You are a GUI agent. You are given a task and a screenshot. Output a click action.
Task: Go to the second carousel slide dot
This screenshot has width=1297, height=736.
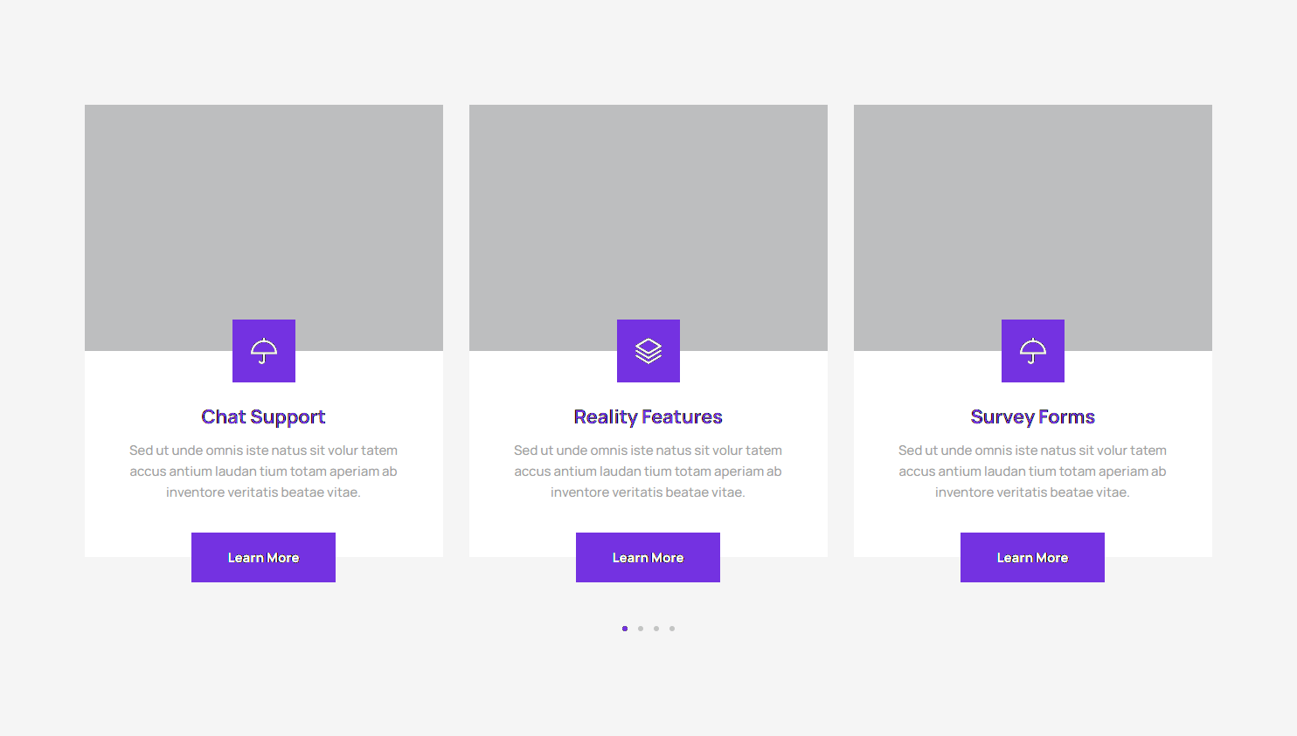pyautogui.click(x=641, y=629)
